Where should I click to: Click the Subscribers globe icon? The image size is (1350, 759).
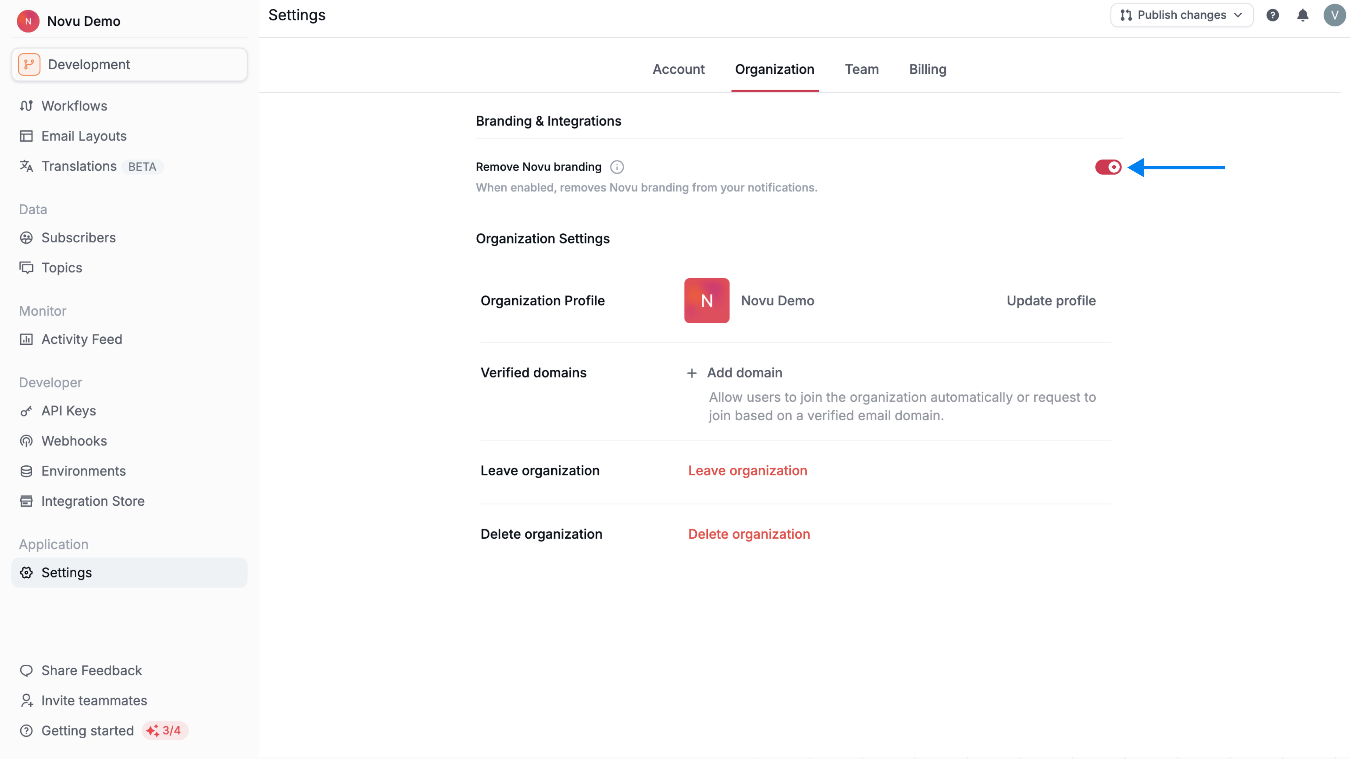pos(27,237)
